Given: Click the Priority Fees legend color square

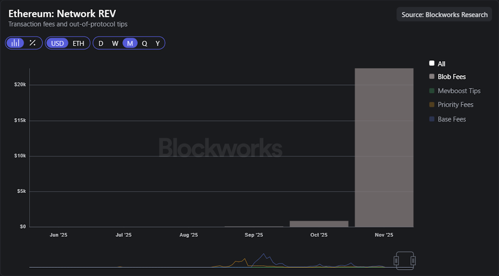Looking at the screenshot, I should pos(432,105).
